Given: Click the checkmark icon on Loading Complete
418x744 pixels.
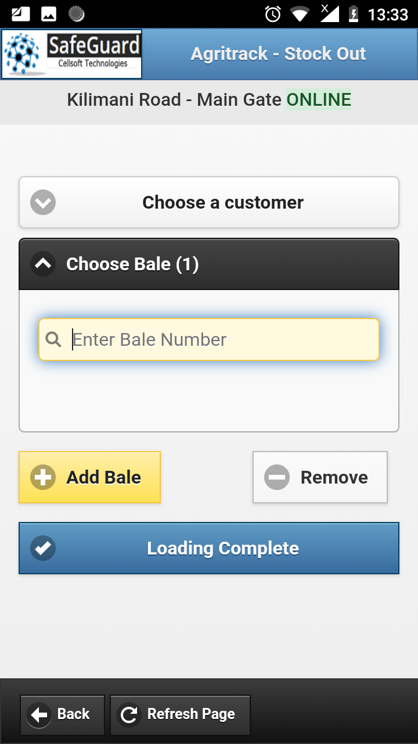Looking at the screenshot, I should (x=43, y=548).
